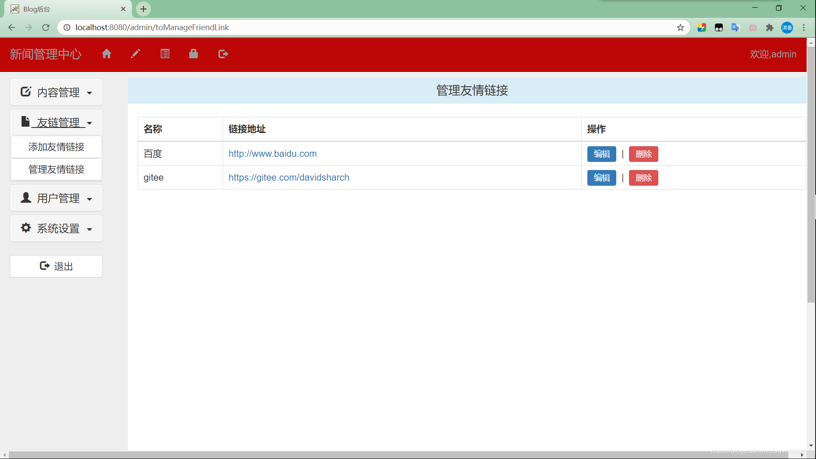The width and height of the screenshot is (816, 459).
Task: Click the lock icon in header
Action: (x=193, y=54)
